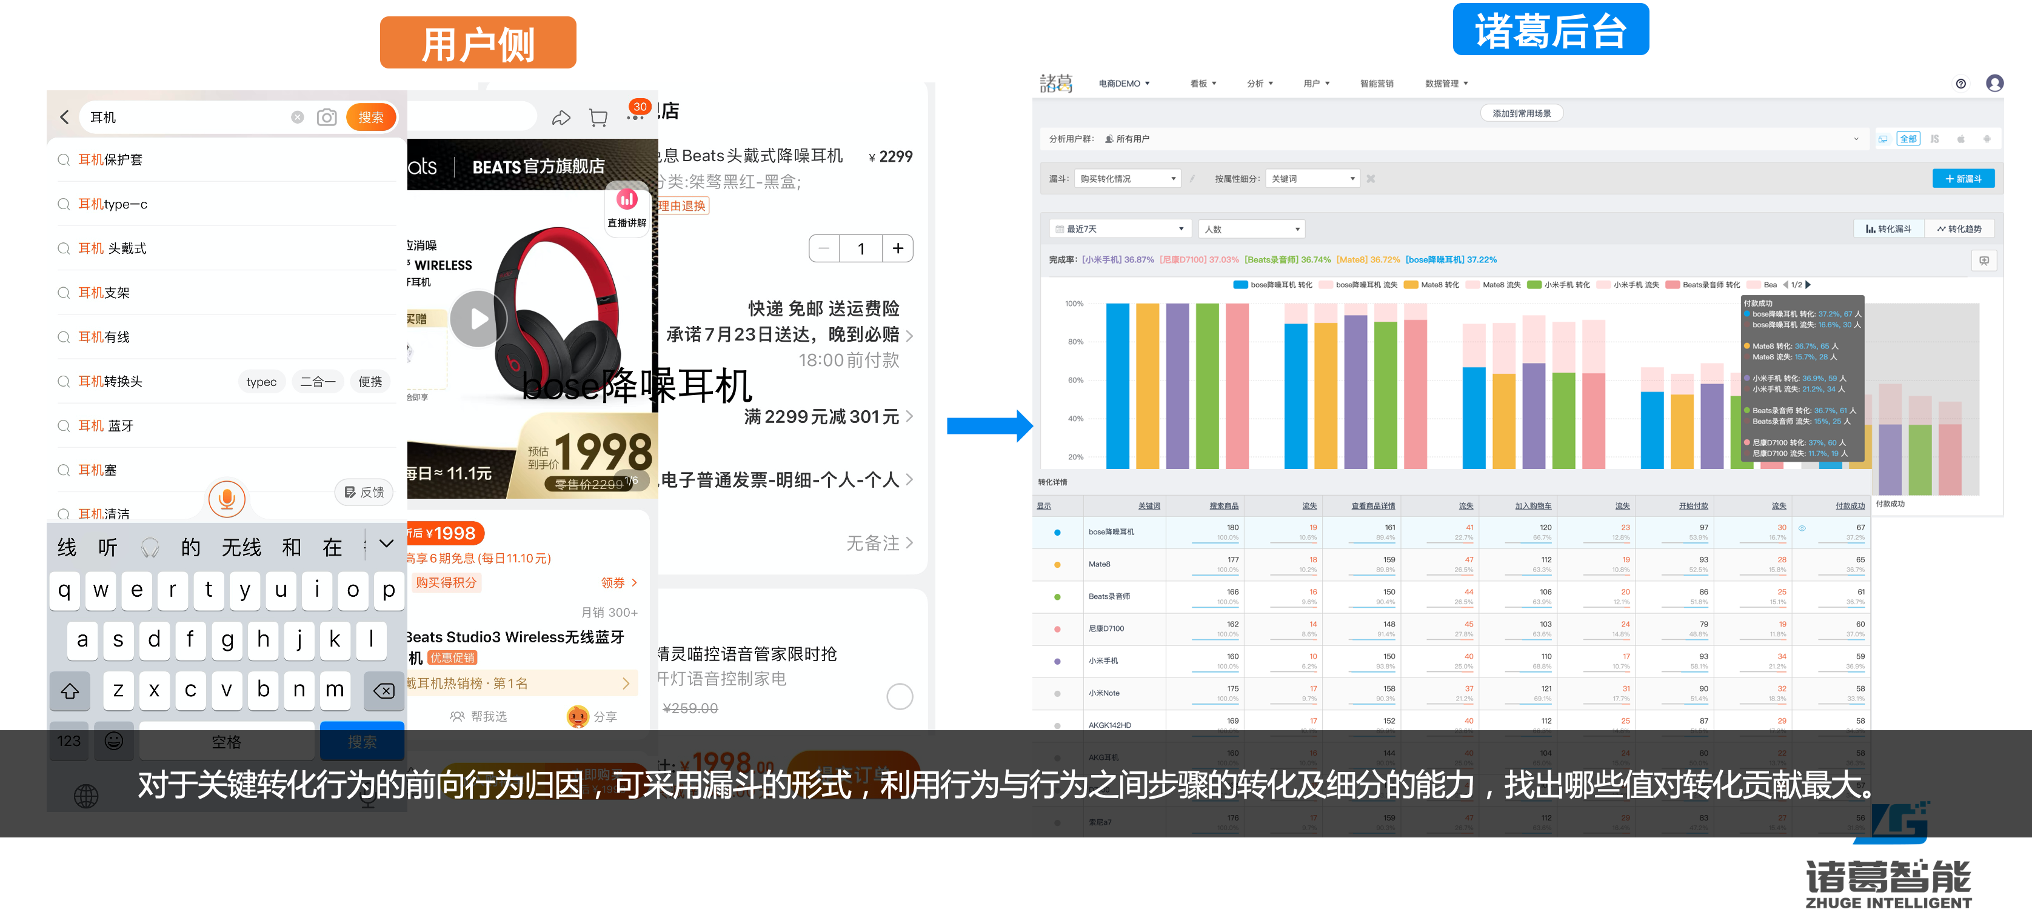Click the yellow color dot beside Mate8
This screenshot has height=915, width=2032.
pos(1058,565)
